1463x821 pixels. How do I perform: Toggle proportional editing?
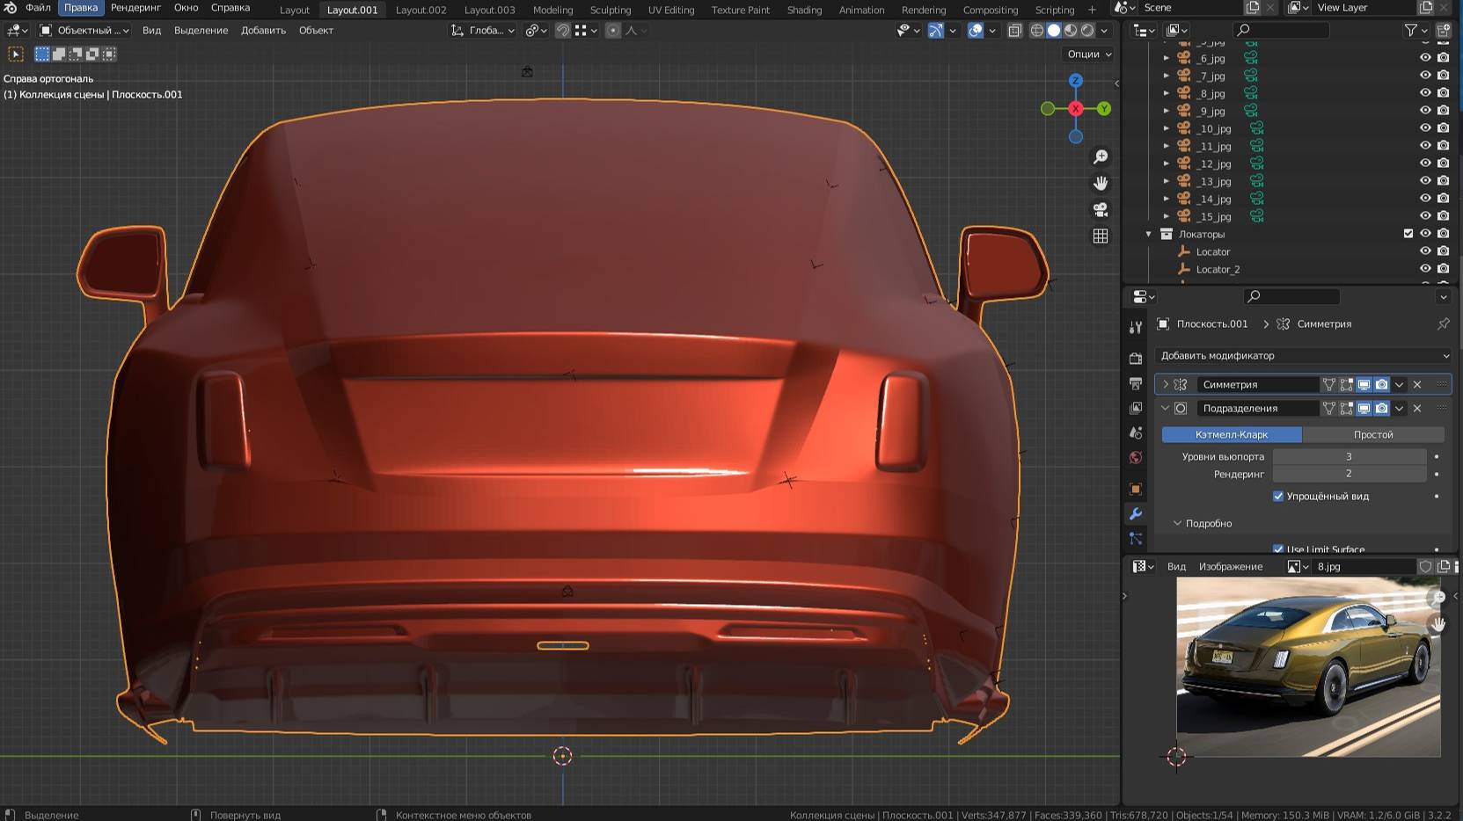[x=613, y=30]
